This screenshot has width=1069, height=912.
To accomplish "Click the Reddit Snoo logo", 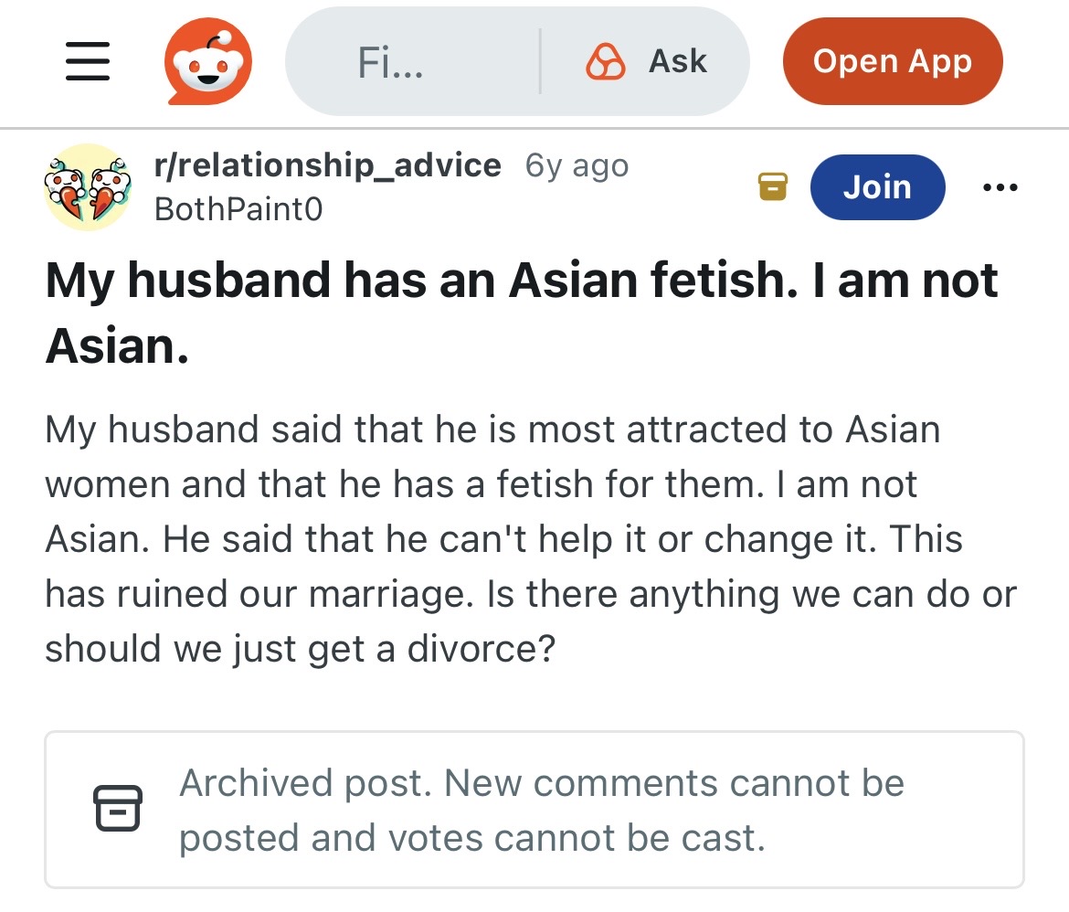I will tap(207, 62).
